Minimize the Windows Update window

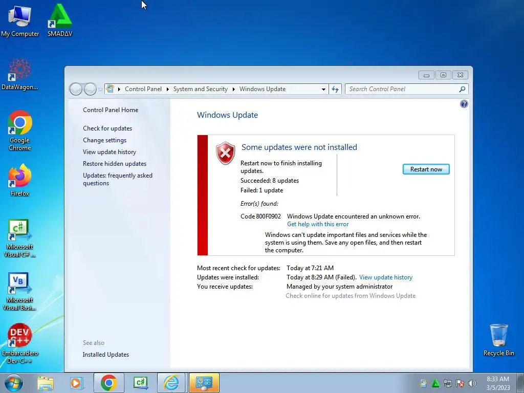coord(426,75)
